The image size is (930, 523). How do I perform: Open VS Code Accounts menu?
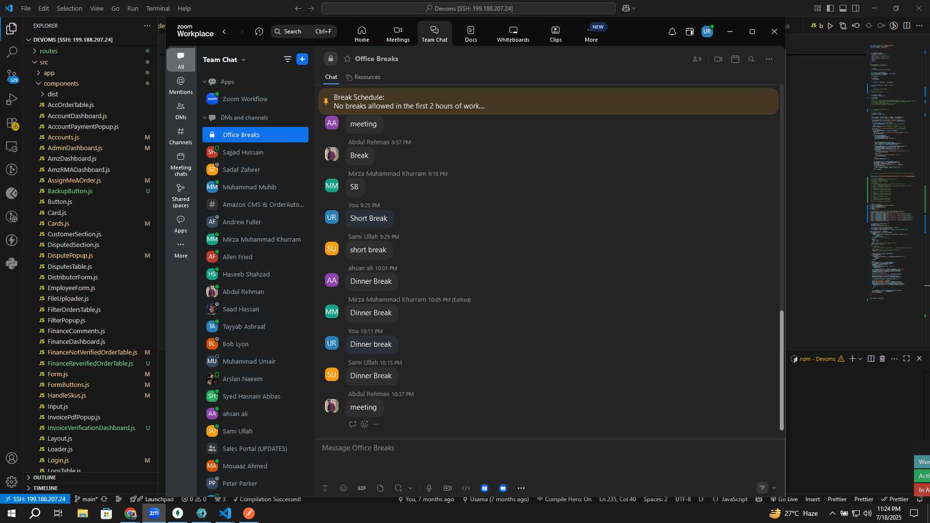[12, 458]
